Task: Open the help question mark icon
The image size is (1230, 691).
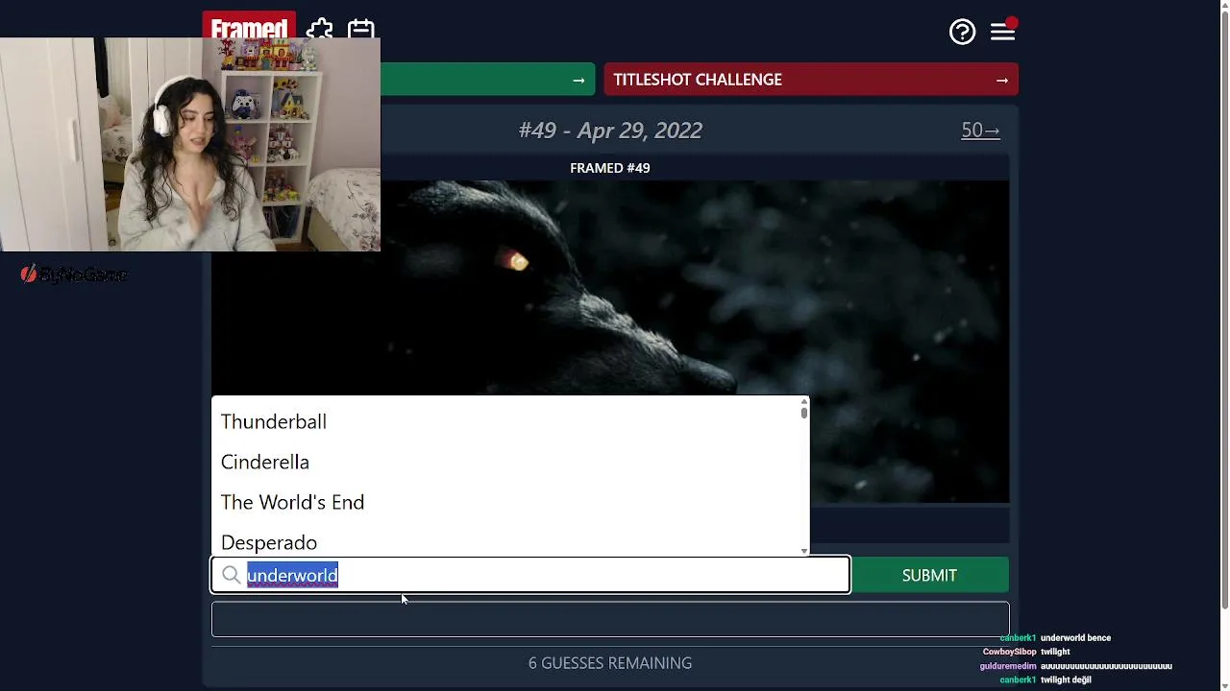Action: 962,32
